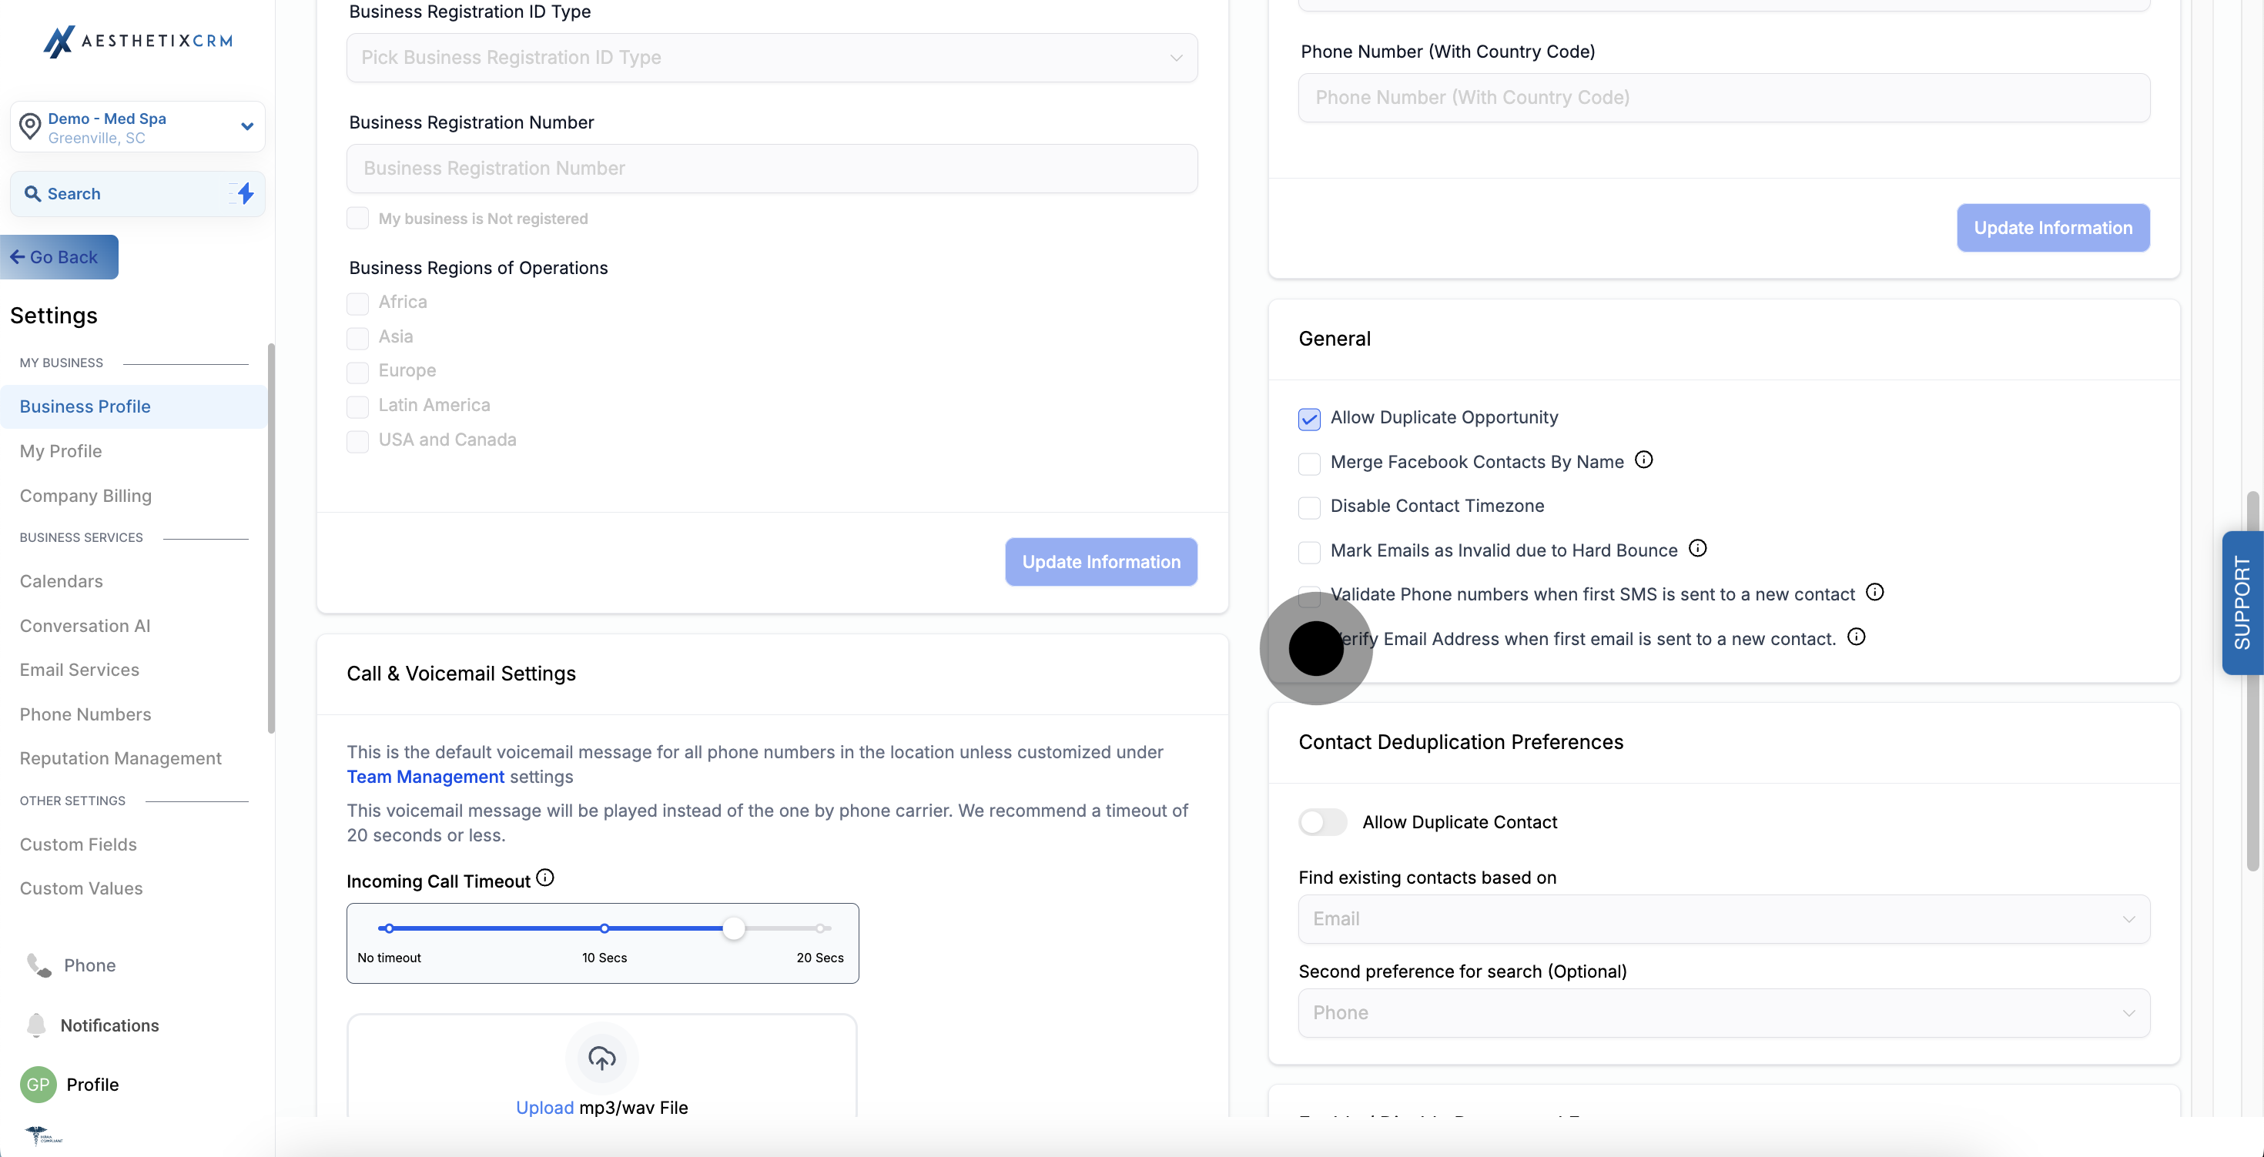Uncheck Allow Duplicate Opportunity

[x=1308, y=419]
